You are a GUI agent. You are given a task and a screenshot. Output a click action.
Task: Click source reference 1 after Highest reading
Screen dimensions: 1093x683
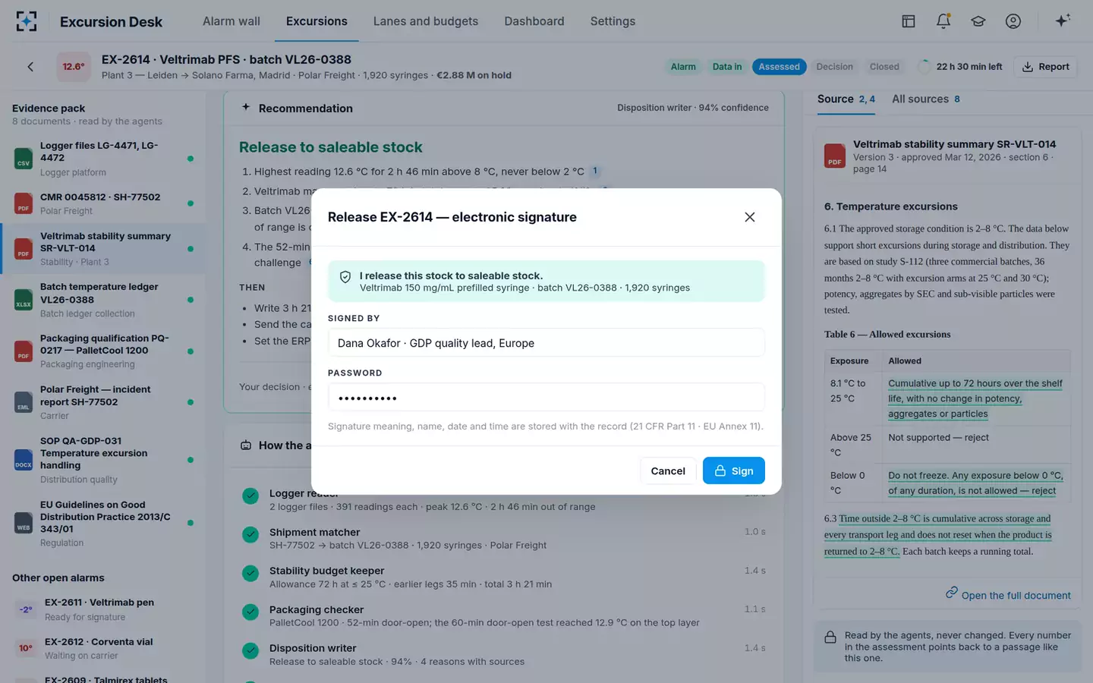595,172
